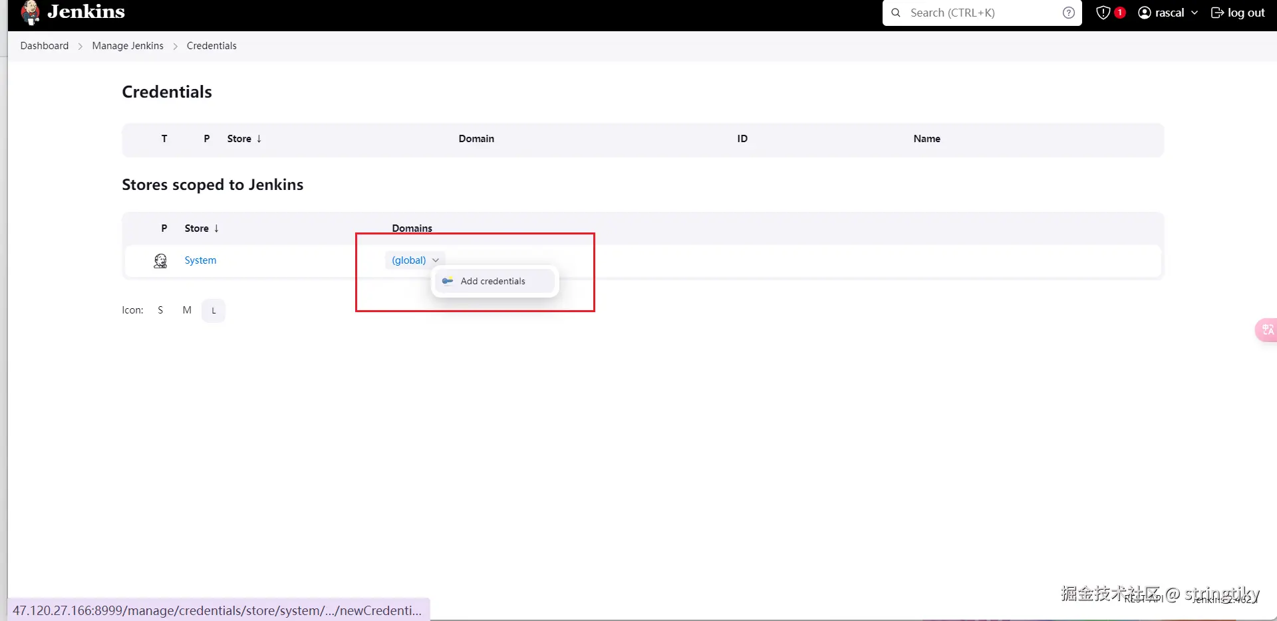Viewport: 1277px width, 621px height.
Task: Sort credentials table by Store column
Action: tap(244, 139)
